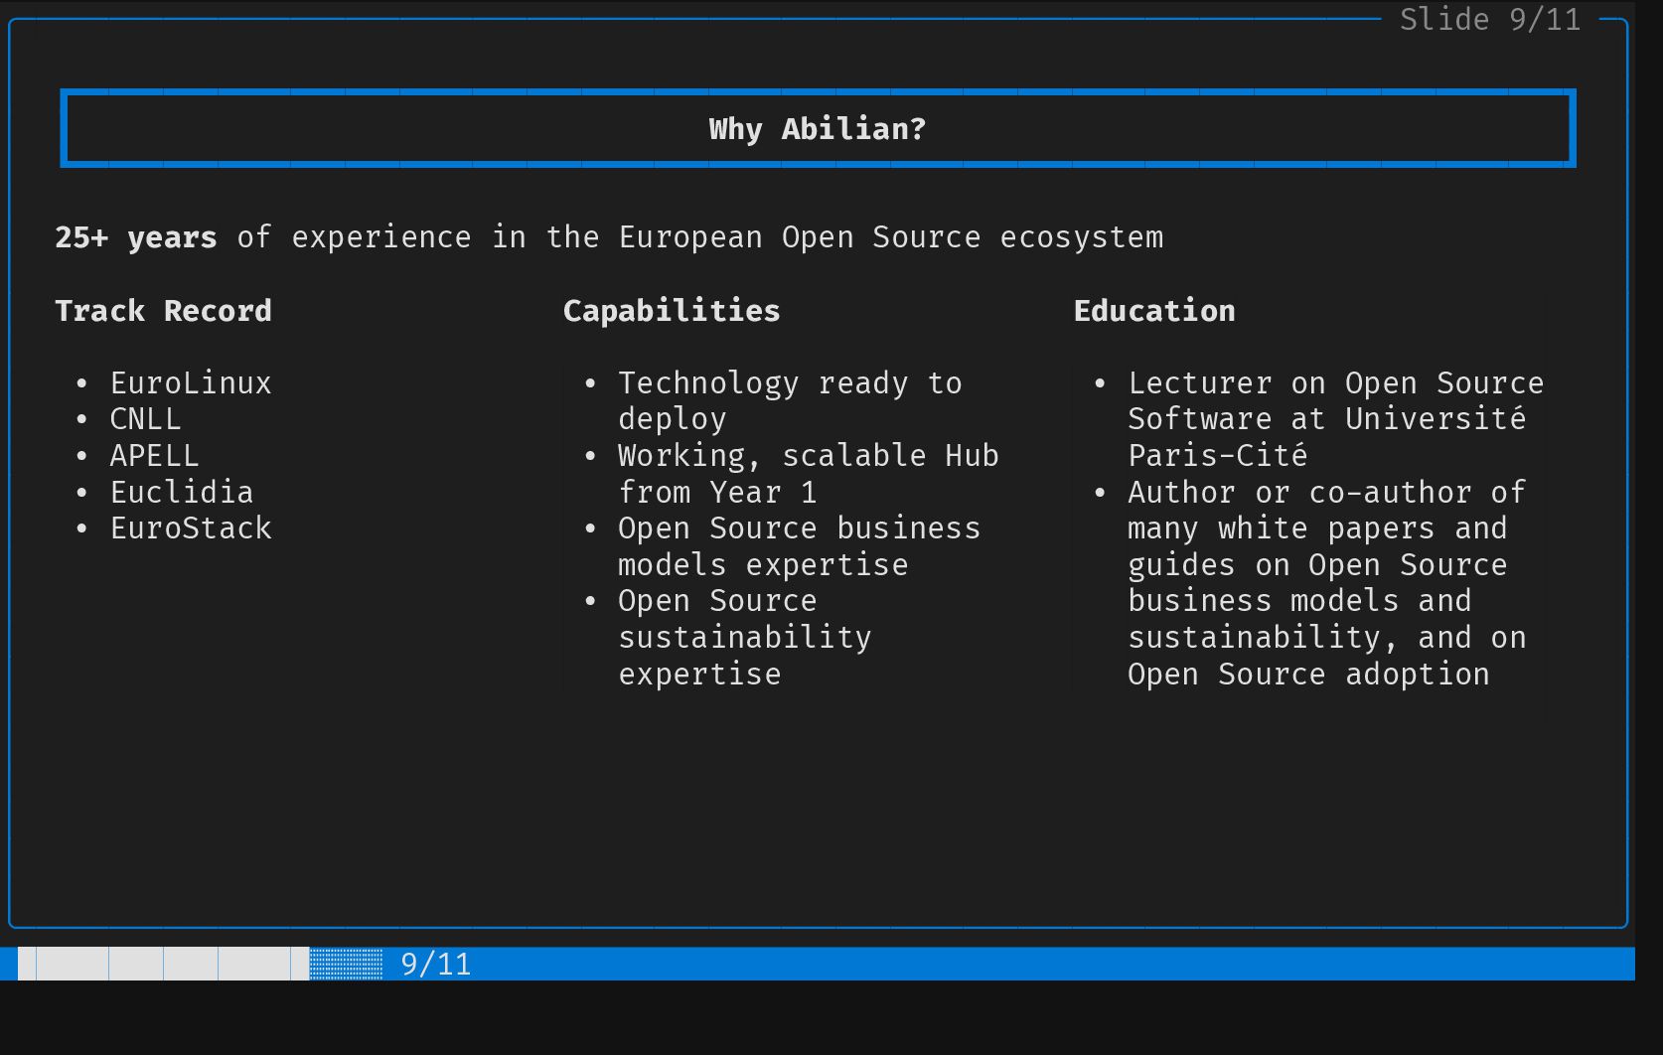Click the dotted unfilled segment of the progress bar
This screenshot has height=1055, width=1663.
346,964
